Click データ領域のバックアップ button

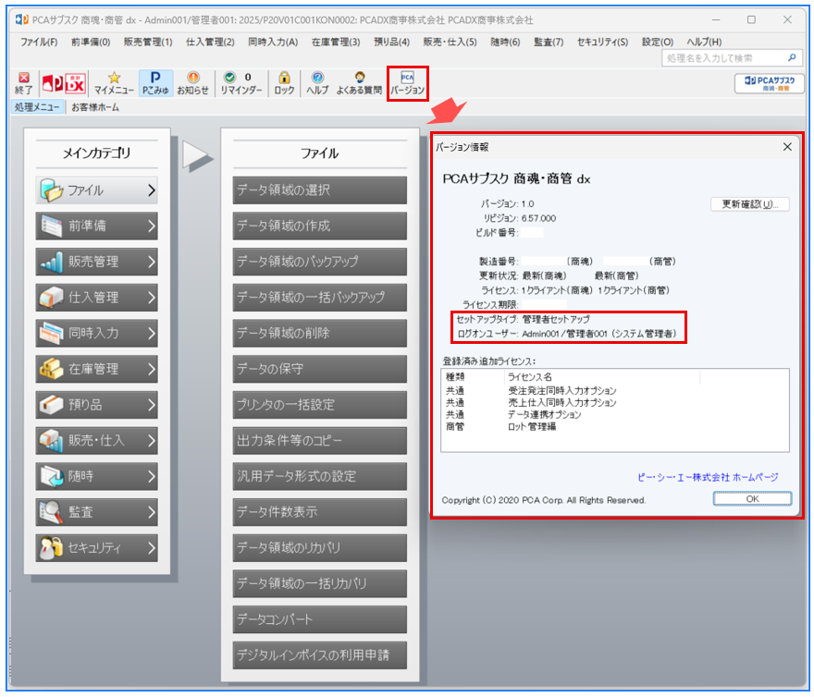coord(320,263)
